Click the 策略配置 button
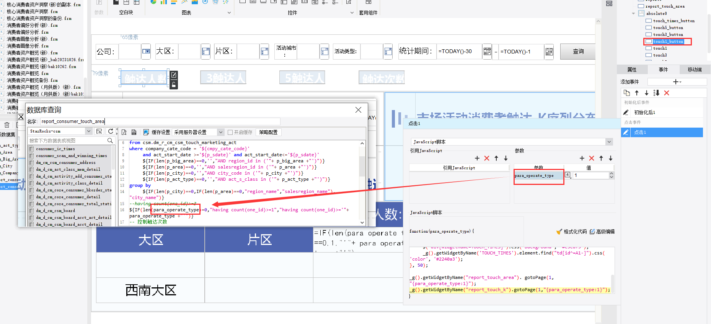 pyautogui.click(x=268, y=132)
